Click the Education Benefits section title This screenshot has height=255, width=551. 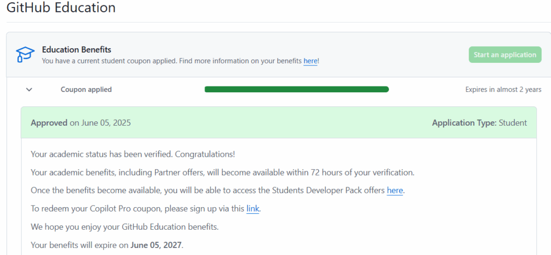pos(76,50)
